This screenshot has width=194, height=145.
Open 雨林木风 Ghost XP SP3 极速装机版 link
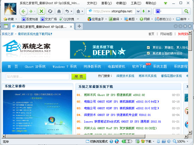click(x=114, y=95)
